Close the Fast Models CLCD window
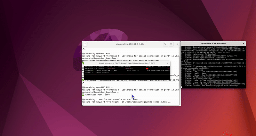The width and height of the screenshot is (256, 136). coord(168,63)
